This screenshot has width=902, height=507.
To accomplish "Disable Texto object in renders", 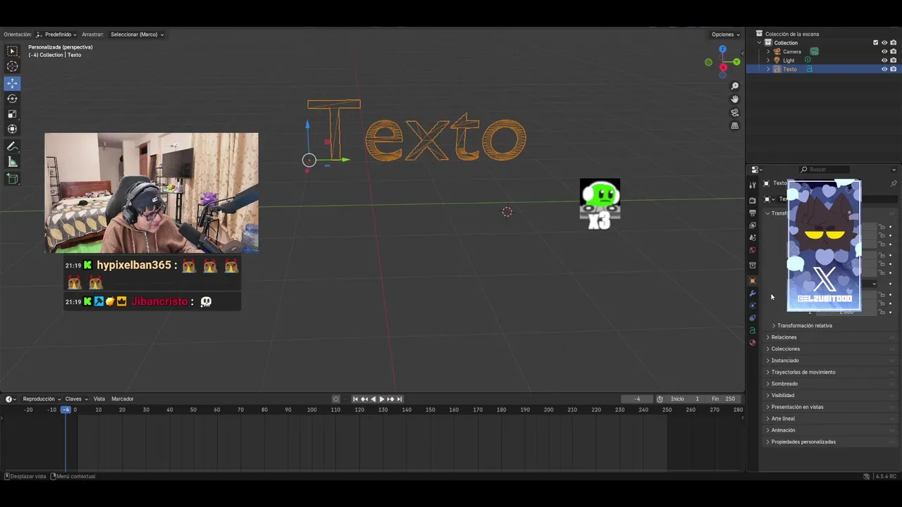I will click(894, 69).
